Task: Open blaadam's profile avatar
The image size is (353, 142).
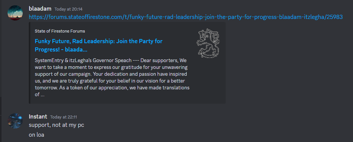Action: (x=15, y=13)
